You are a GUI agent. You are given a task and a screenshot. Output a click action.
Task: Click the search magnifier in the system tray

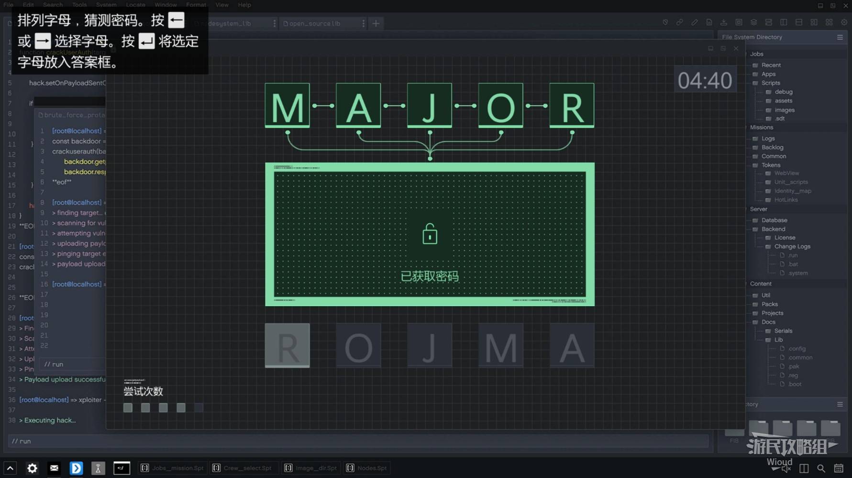coord(821,468)
